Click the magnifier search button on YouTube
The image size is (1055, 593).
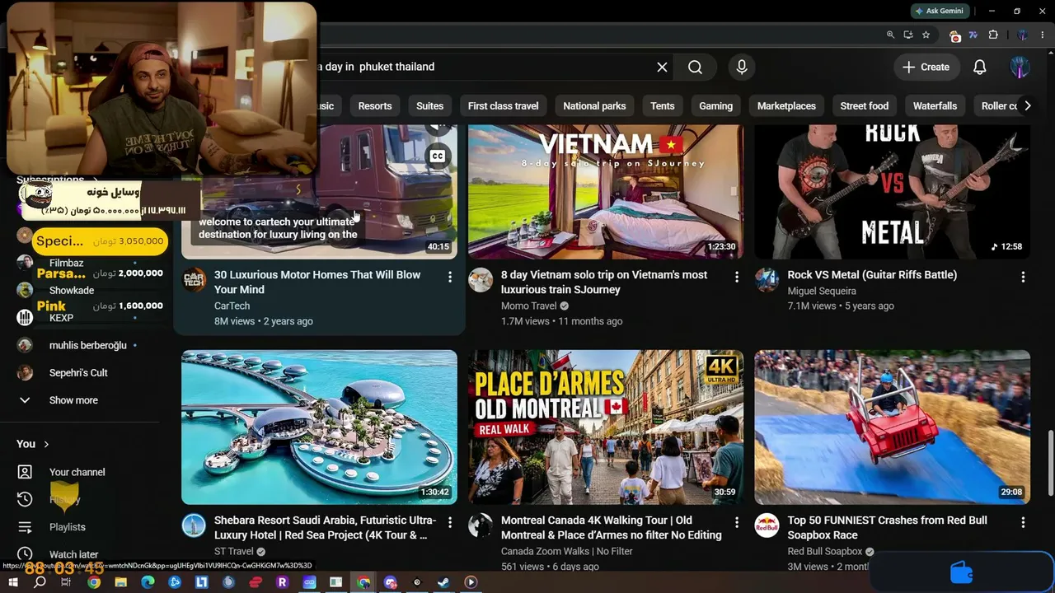click(695, 67)
